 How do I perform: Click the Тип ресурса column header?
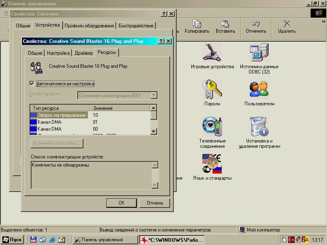(60, 108)
